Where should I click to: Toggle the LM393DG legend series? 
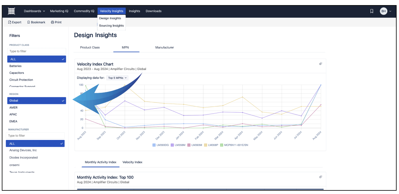coord(161,145)
